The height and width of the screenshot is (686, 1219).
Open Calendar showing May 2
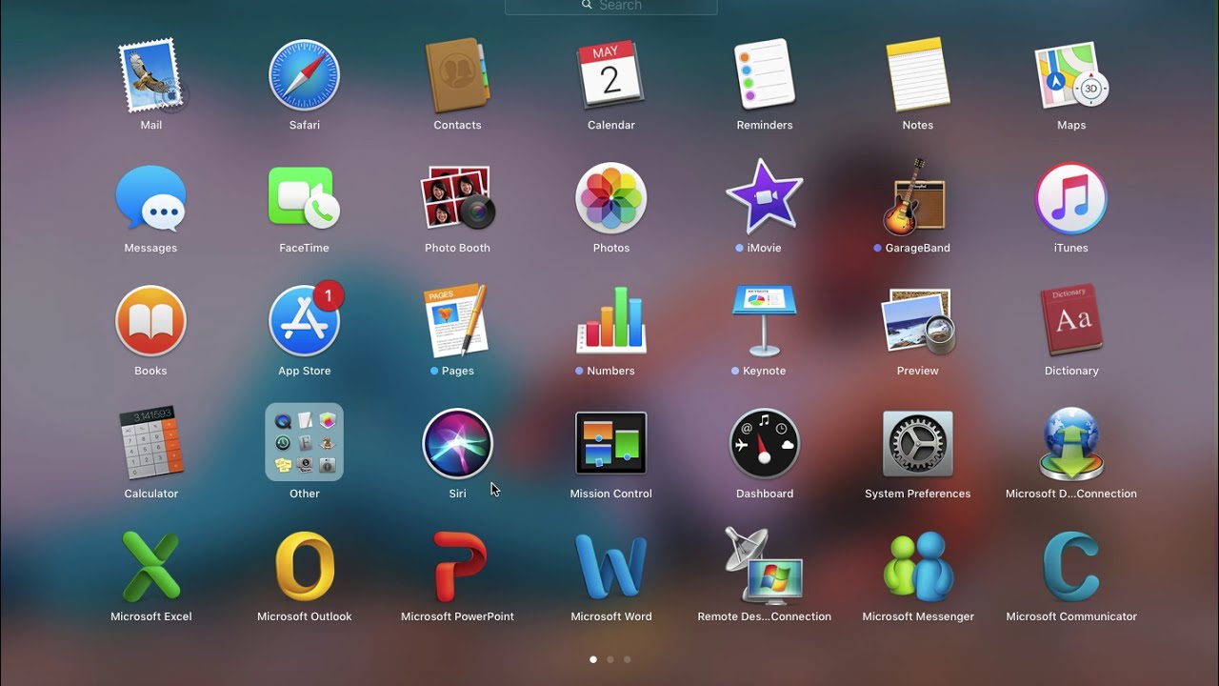[x=610, y=75]
